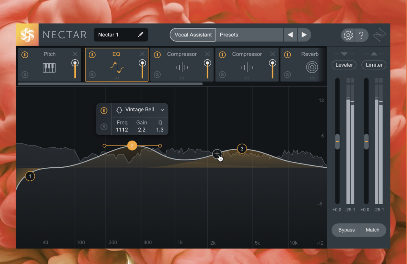Select second Compressor module waveform icon
The image size is (407, 264).
tap(247, 68)
